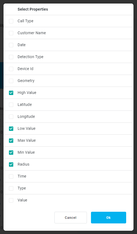Click the Detection Type label text

pos(30,57)
